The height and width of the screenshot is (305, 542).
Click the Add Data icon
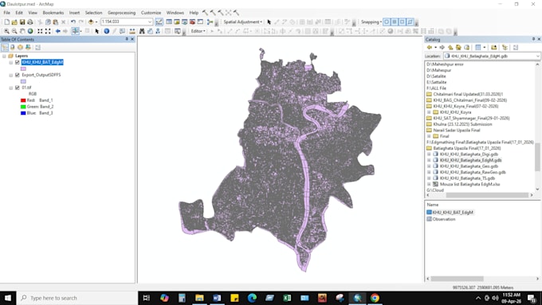coord(91,22)
